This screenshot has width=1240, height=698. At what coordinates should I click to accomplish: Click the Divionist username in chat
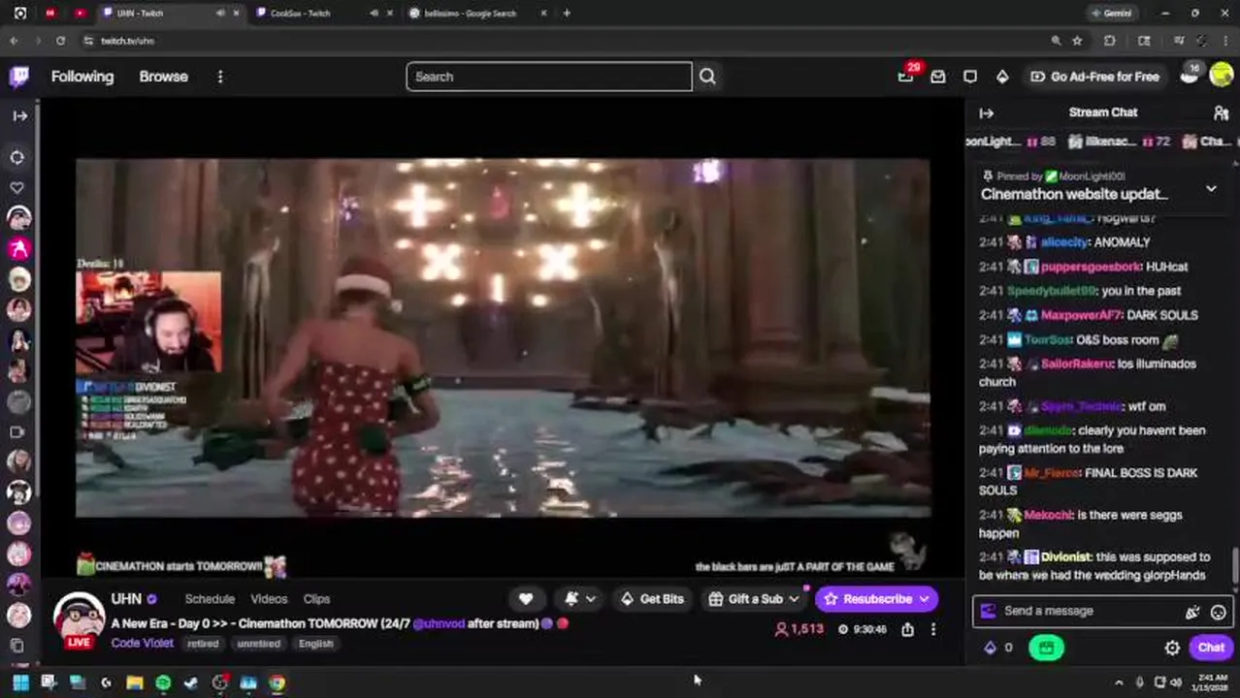click(x=1065, y=557)
